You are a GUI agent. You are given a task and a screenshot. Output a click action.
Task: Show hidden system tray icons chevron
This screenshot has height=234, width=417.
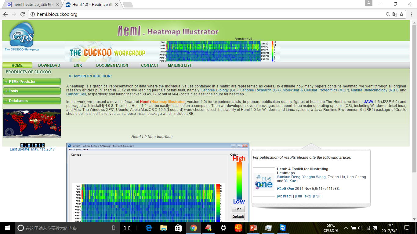(346, 228)
